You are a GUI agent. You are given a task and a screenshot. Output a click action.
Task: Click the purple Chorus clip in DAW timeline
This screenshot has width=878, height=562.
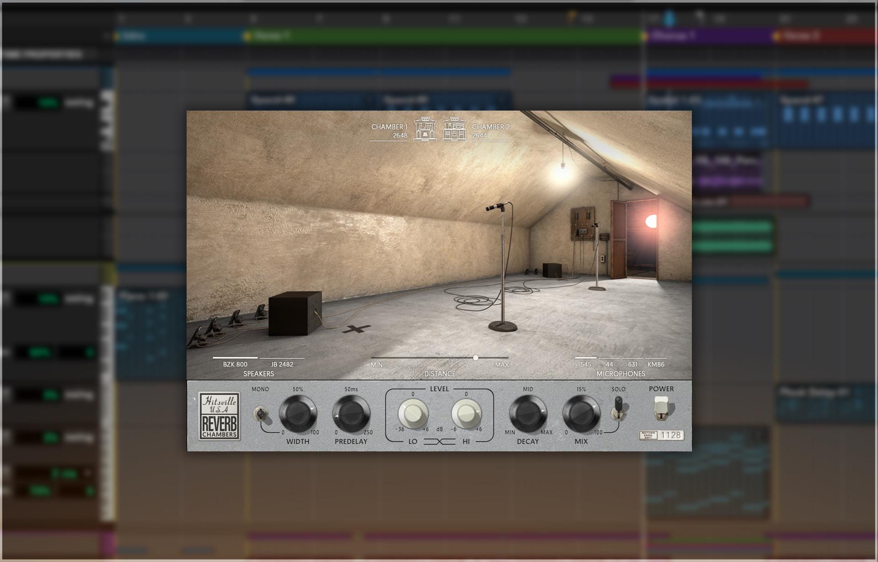(x=709, y=36)
